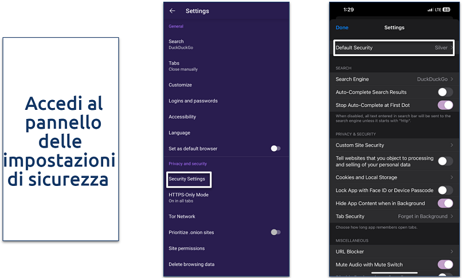Open Tor Network settings entry
The image size is (462, 278).
tap(182, 216)
